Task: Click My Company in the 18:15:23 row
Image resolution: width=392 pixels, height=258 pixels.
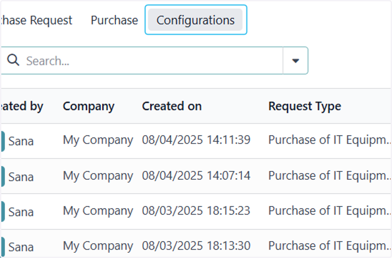Action: click(x=98, y=211)
